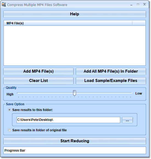Browse for folder with the ... button
151x159 pixels.
pyautogui.click(x=127, y=120)
